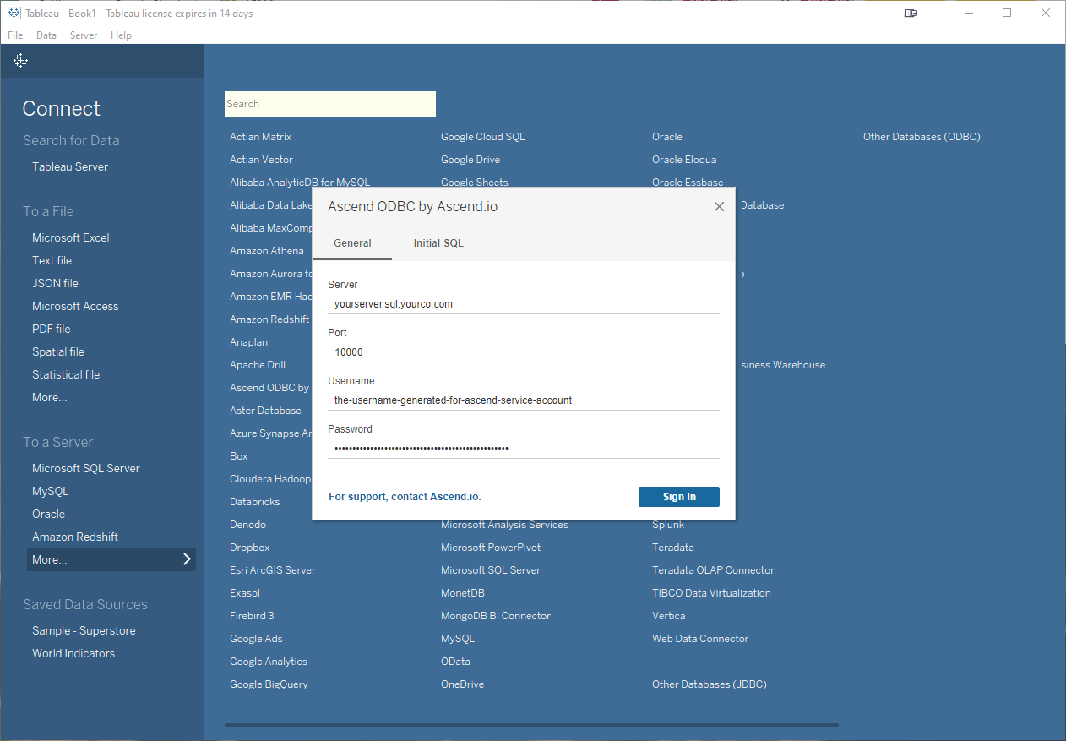Choose Microsoft Access connection
Image resolution: width=1066 pixels, height=741 pixels.
pos(75,307)
